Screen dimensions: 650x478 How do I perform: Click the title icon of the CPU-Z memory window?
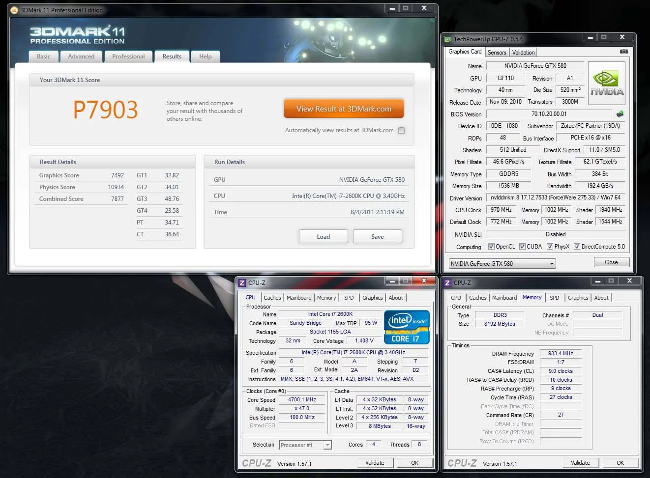(x=447, y=283)
